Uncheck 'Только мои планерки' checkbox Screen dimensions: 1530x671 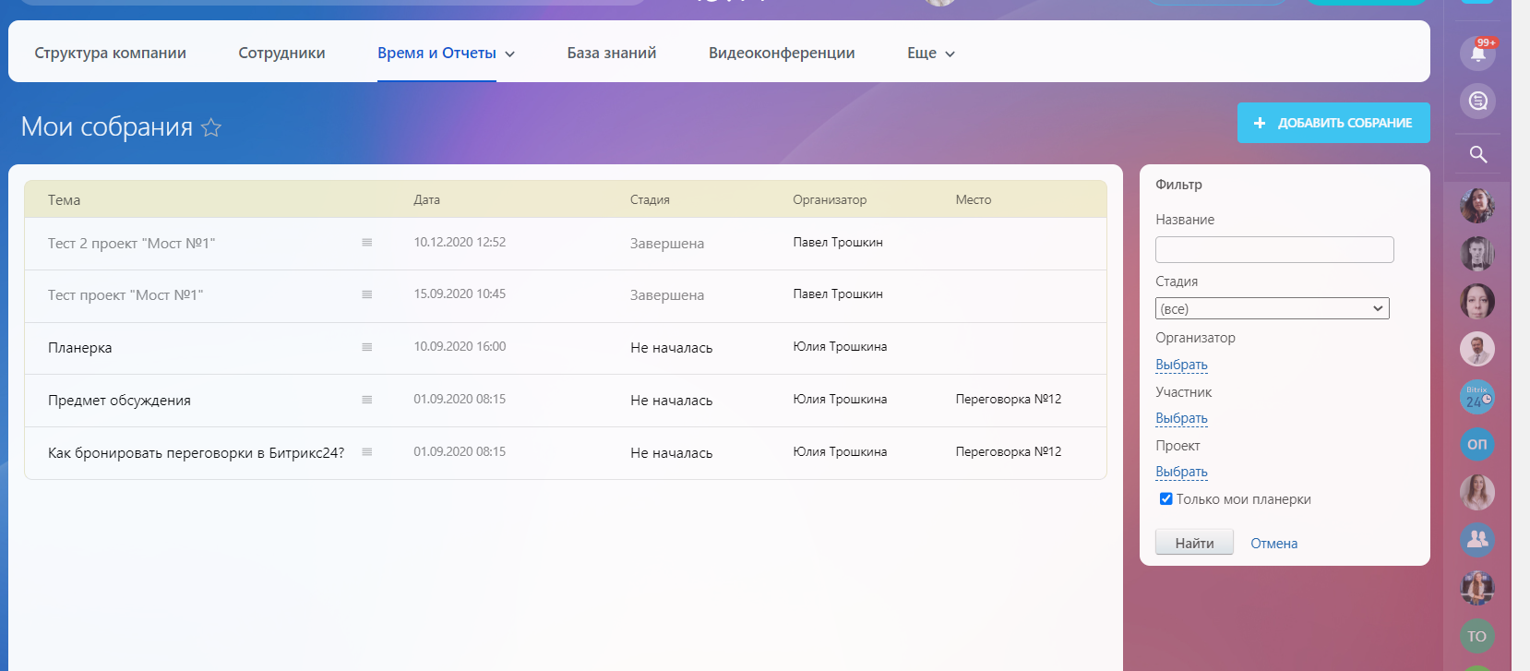click(1166, 499)
